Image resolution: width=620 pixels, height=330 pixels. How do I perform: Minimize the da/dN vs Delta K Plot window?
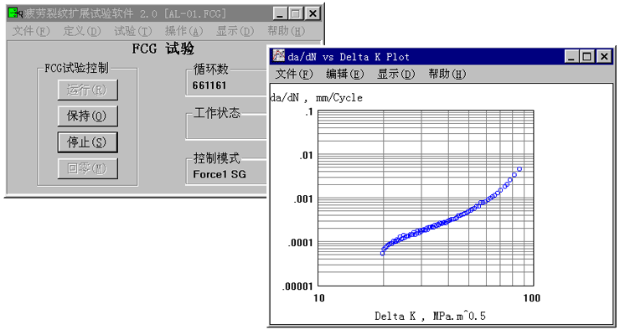(571, 57)
